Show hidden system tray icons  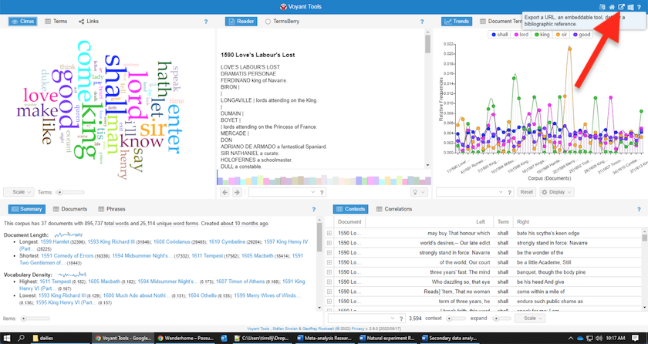572,339
